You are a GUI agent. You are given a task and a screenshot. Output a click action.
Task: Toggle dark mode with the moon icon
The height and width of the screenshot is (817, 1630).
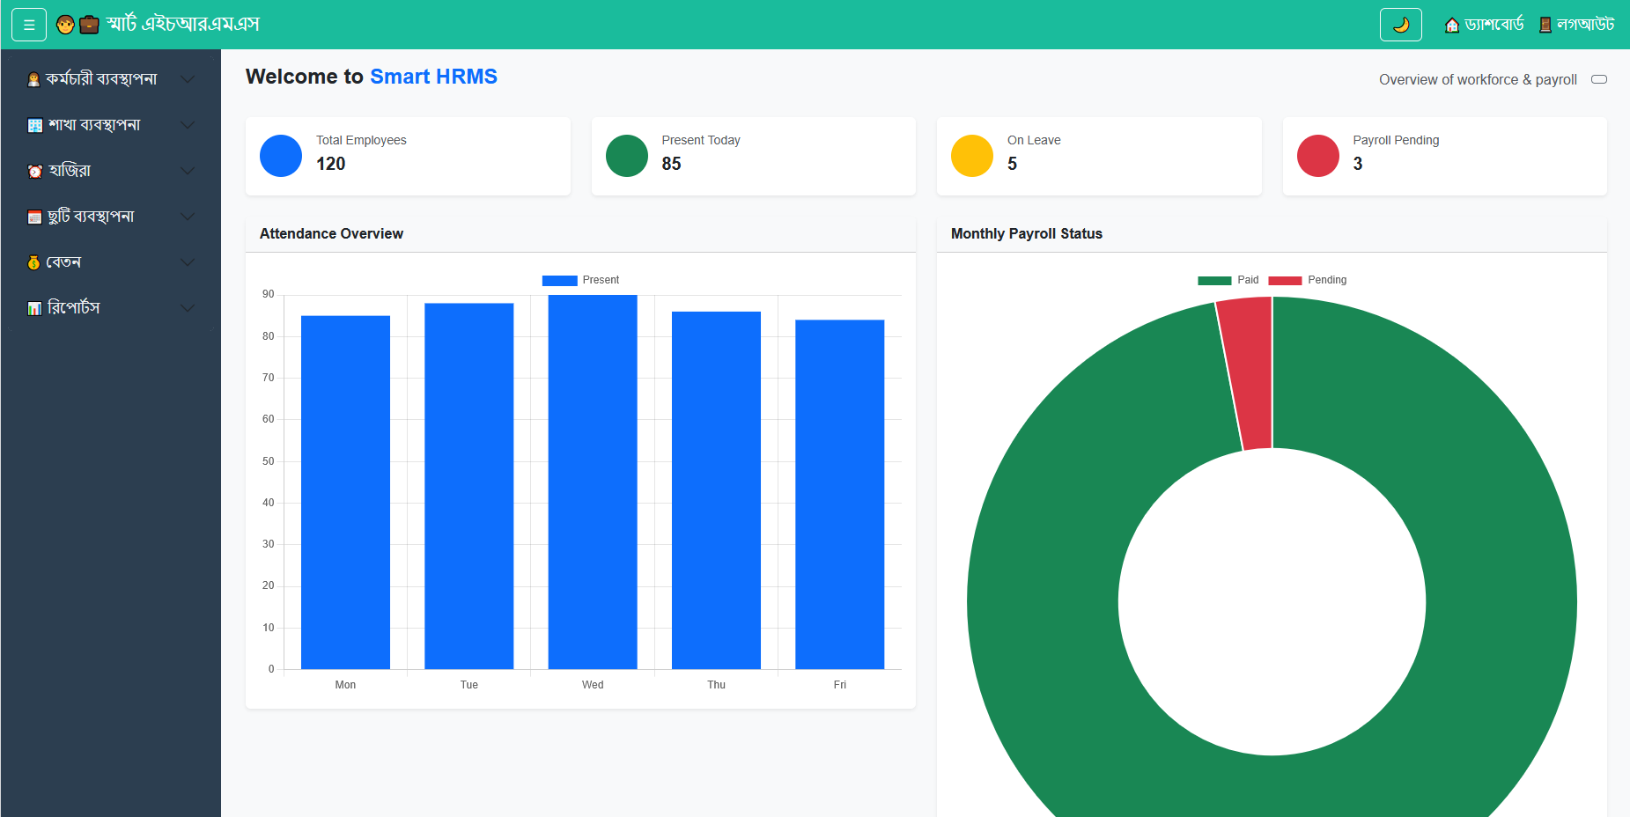coord(1400,25)
